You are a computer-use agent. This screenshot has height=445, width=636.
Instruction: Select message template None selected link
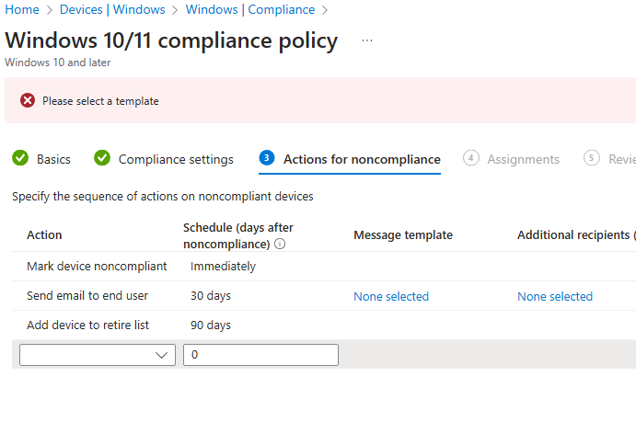click(x=391, y=296)
